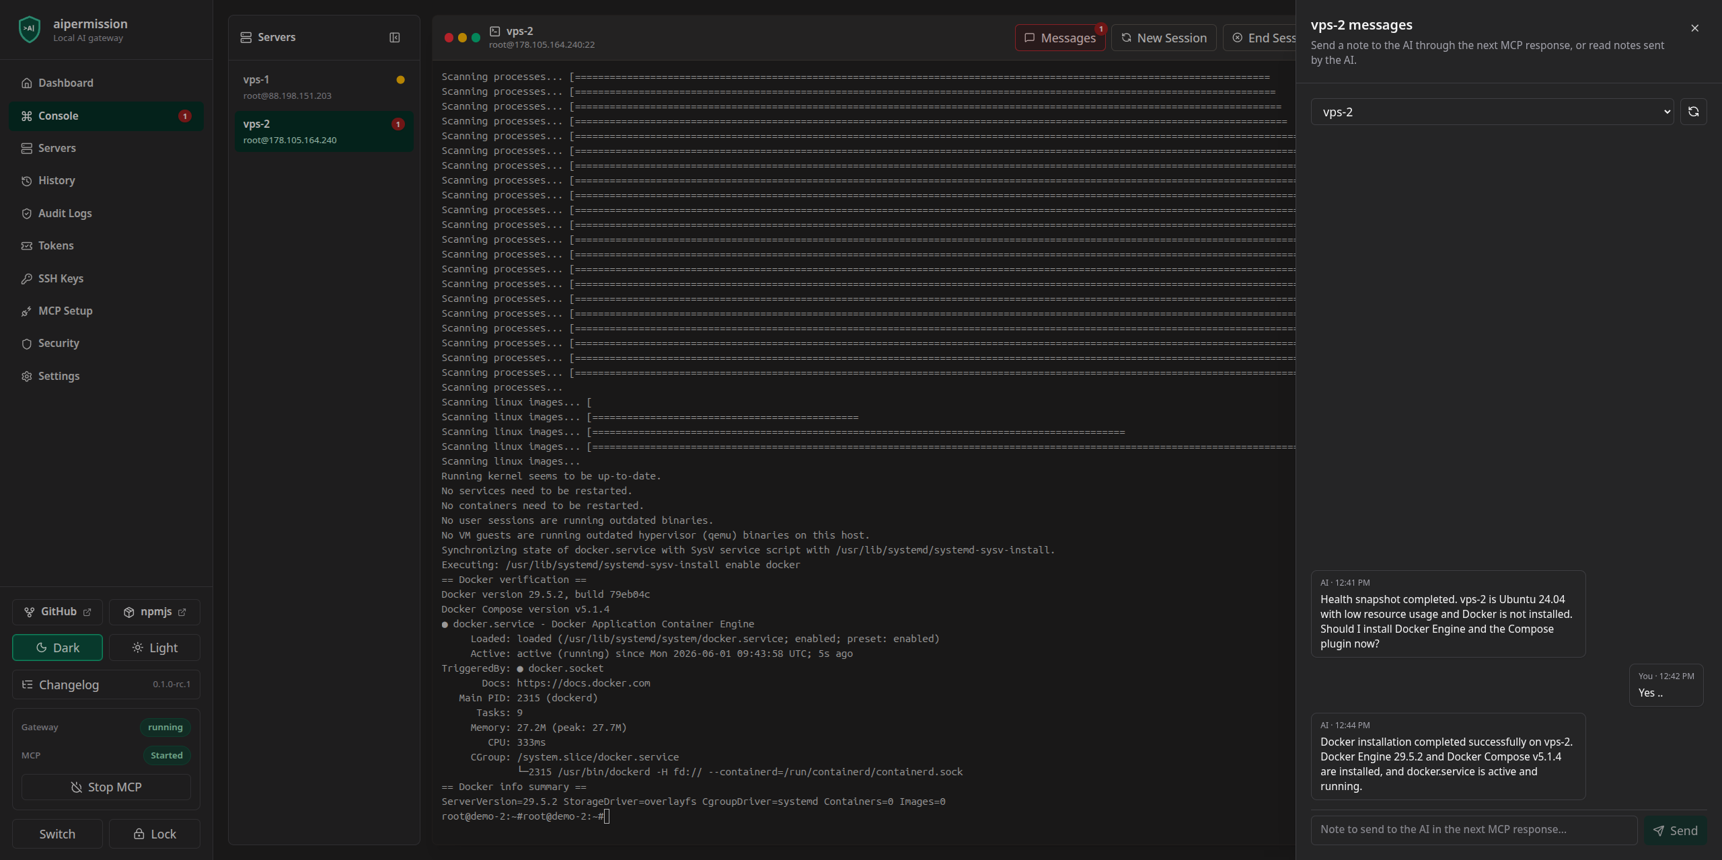The width and height of the screenshot is (1722, 860).
Task: Click the https://docs.docker.com text in terminal
Action: click(x=583, y=683)
